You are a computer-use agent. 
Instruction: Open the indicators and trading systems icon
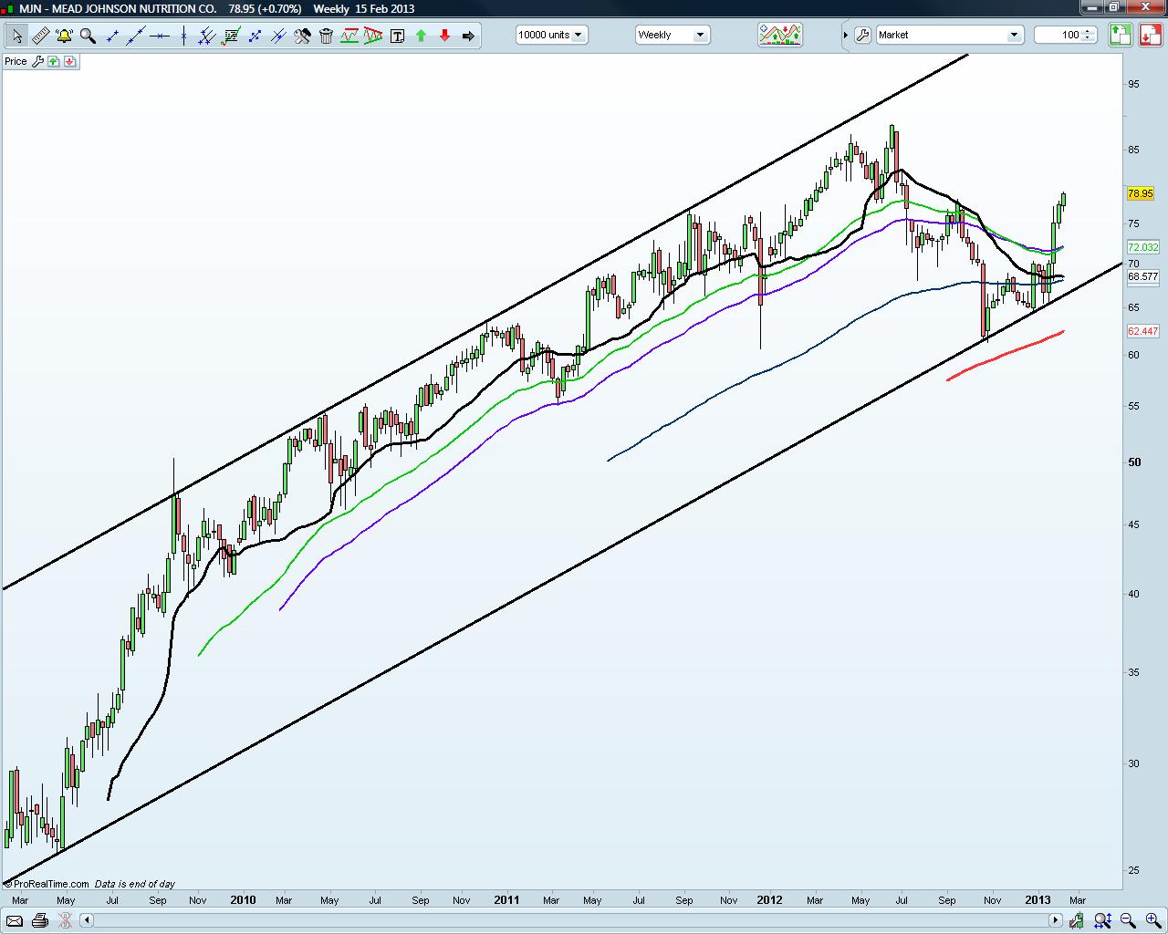pos(780,35)
